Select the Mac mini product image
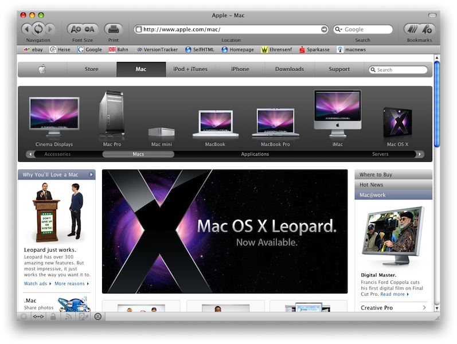Screen dimensions: 457x344 (162, 132)
